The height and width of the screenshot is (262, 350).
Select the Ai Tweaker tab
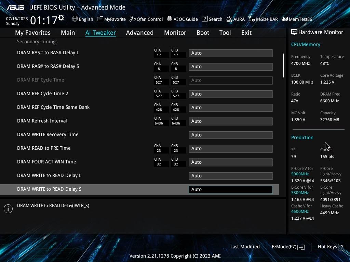pyautogui.click(x=101, y=33)
